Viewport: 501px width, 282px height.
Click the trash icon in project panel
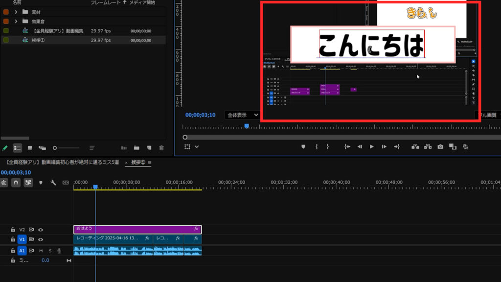tap(161, 148)
